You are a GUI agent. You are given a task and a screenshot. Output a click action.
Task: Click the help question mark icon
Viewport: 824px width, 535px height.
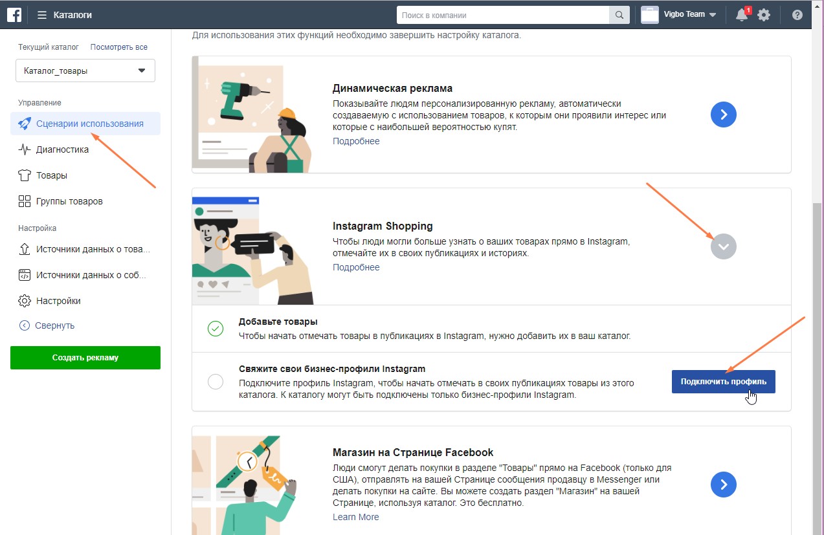[797, 15]
